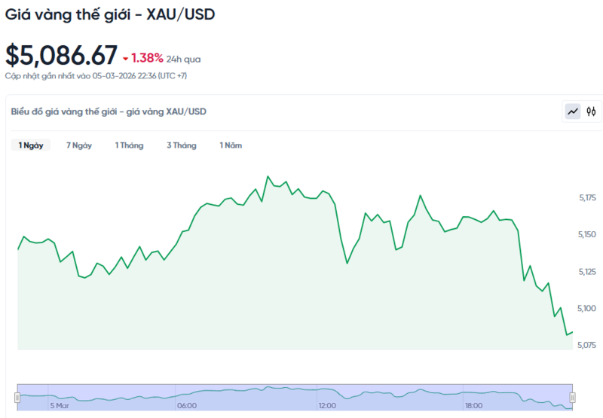Click the 12:00 mark in the navigator
Viewport: 603px width, 418px height.
click(x=327, y=406)
